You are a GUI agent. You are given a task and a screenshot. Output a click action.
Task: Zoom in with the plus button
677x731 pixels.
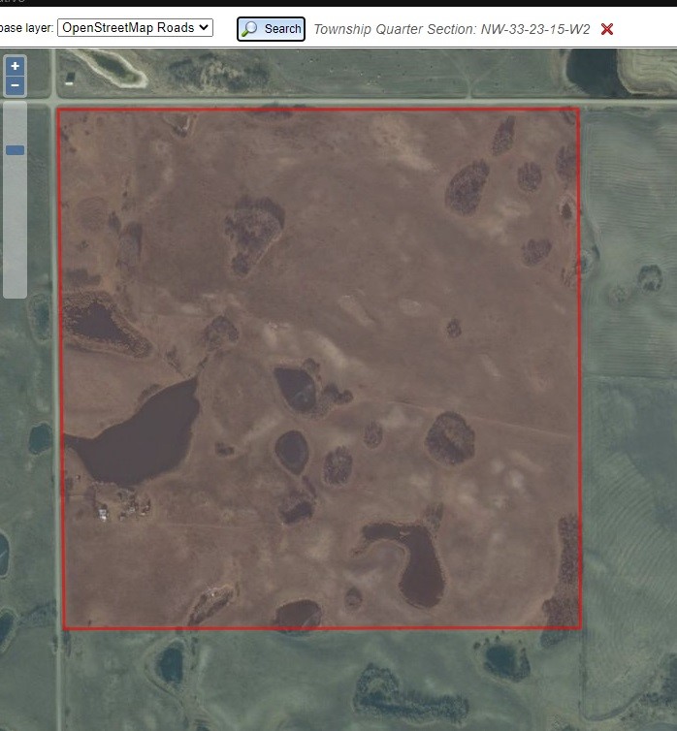tap(15, 66)
